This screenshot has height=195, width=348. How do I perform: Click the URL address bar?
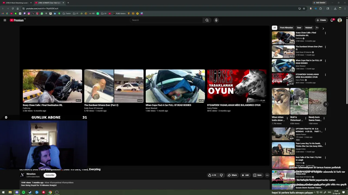pos(160,8)
